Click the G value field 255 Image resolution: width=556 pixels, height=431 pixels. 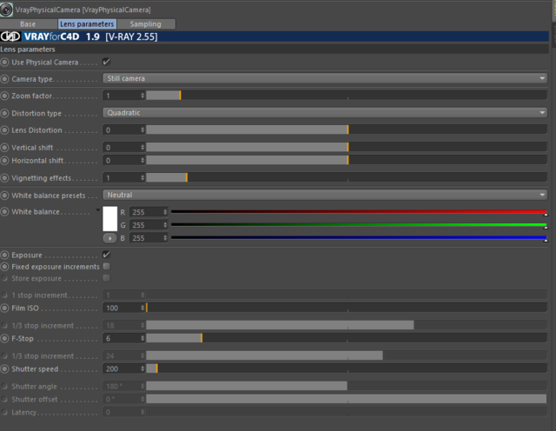coord(146,225)
